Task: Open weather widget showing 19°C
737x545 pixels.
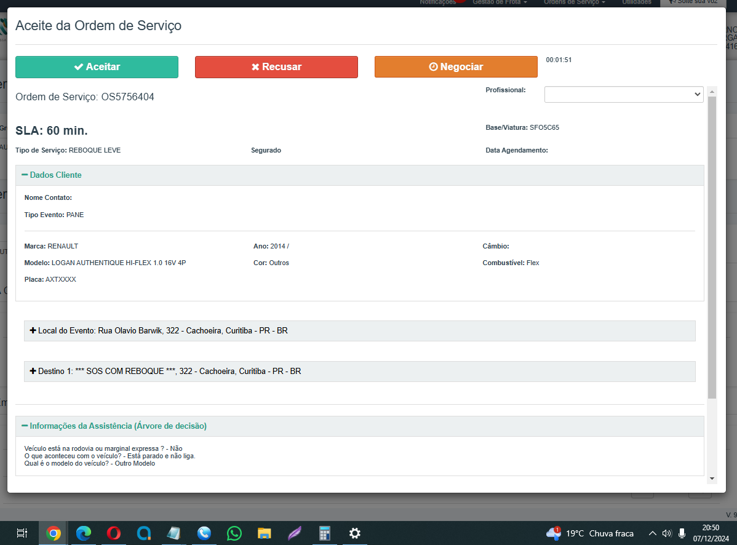Action: tap(590, 533)
